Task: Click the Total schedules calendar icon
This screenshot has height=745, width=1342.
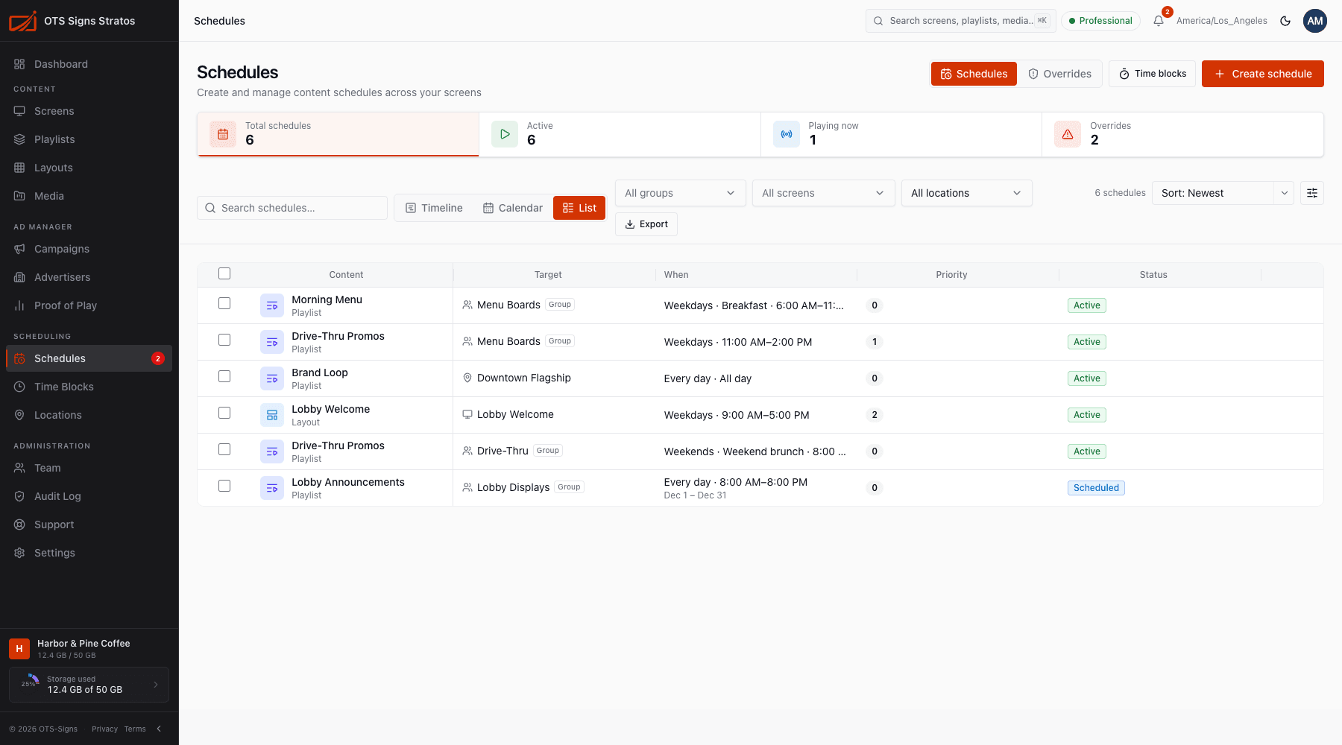Action: [x=223, y=134]
